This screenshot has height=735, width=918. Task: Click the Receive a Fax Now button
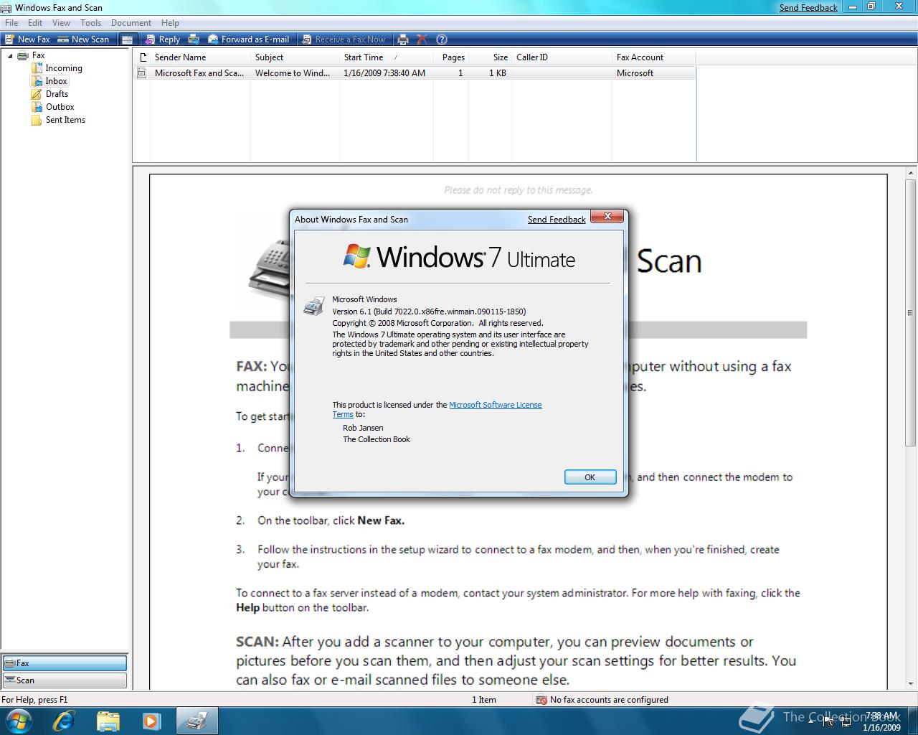coord(344,39)
